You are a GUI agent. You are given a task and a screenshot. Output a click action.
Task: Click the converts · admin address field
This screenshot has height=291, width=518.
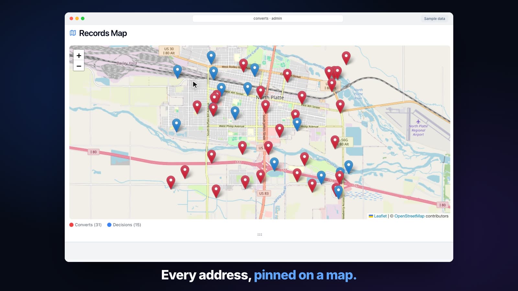[268, 18]
